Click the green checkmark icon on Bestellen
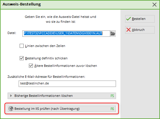 pos(128,19)
